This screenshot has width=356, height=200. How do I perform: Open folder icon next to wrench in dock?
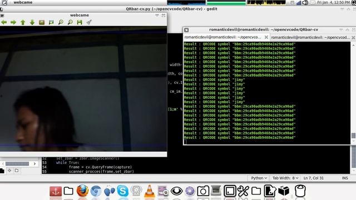[256, 191]
